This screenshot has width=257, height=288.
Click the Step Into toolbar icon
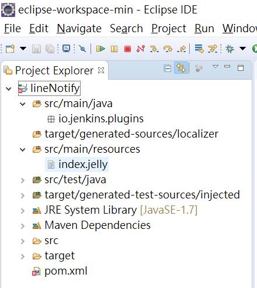pos(154,49)
